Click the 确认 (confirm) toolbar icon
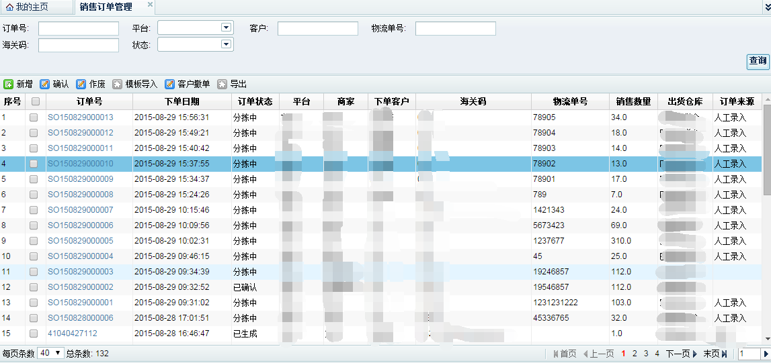Screen dimensions: 771x363 (45, 85)
